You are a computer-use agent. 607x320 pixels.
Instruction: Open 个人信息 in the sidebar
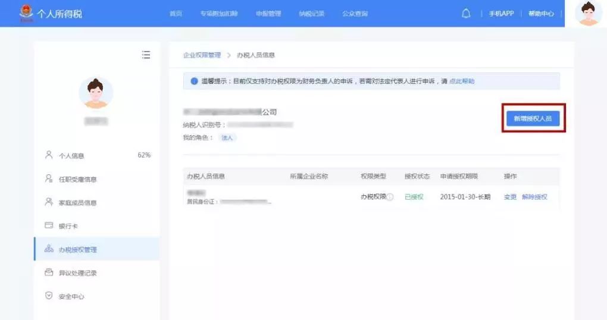point(71,156)
